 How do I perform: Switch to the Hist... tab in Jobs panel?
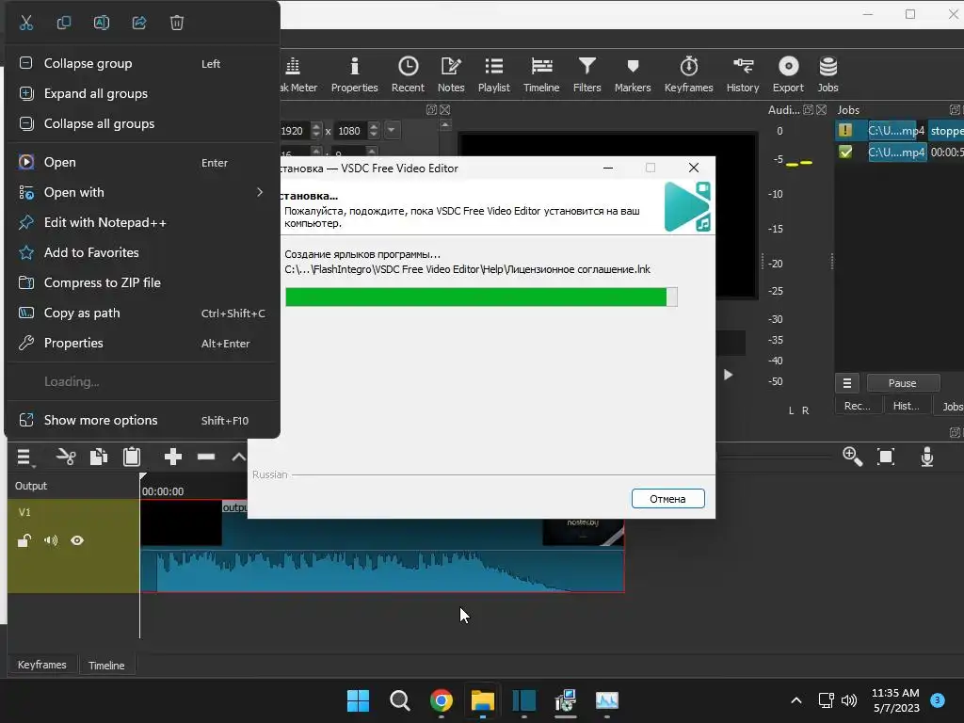[906, 406]
